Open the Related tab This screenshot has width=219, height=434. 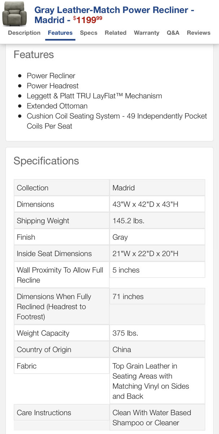115,33
